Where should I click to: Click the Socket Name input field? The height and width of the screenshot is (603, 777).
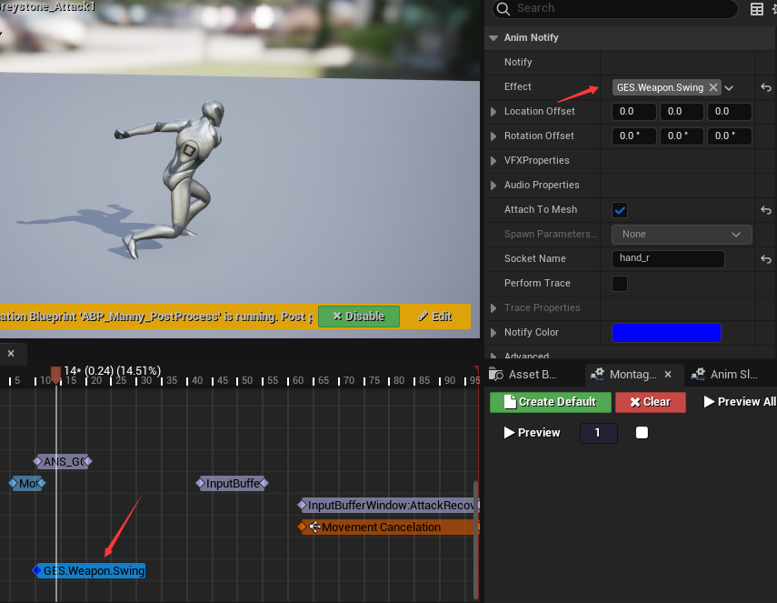(x=669, y=259)
